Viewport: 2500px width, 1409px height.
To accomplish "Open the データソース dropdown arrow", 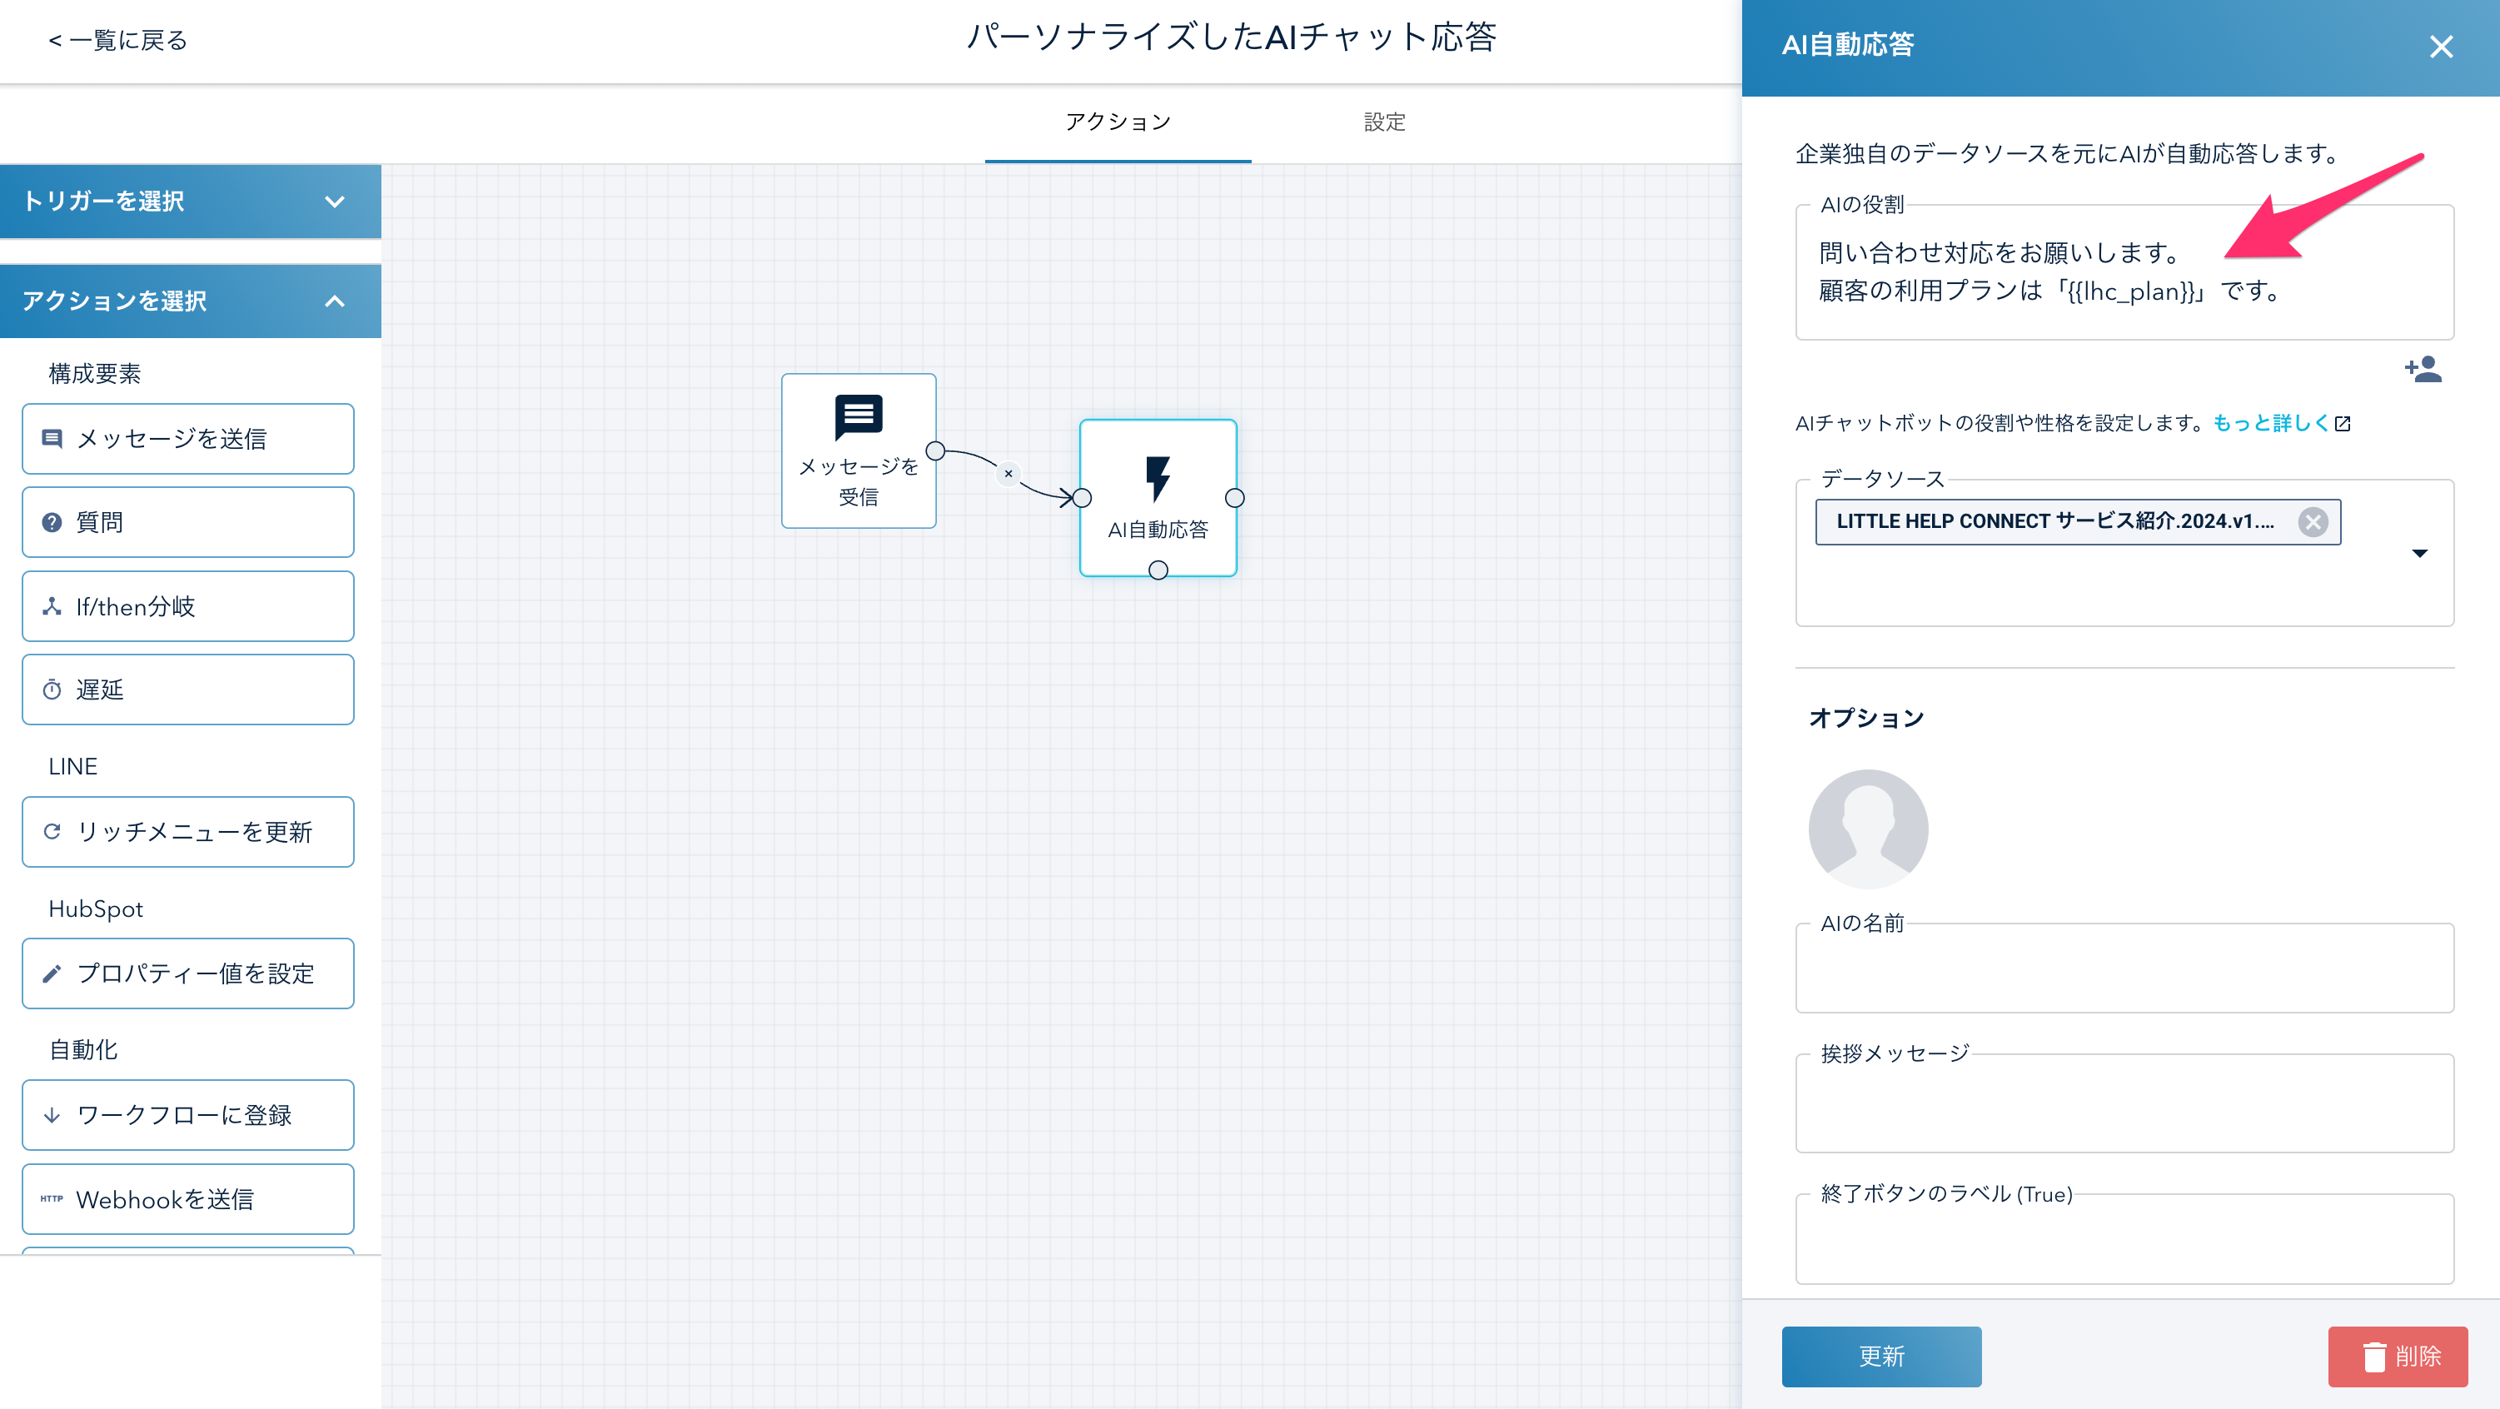I will point(2419,553).
